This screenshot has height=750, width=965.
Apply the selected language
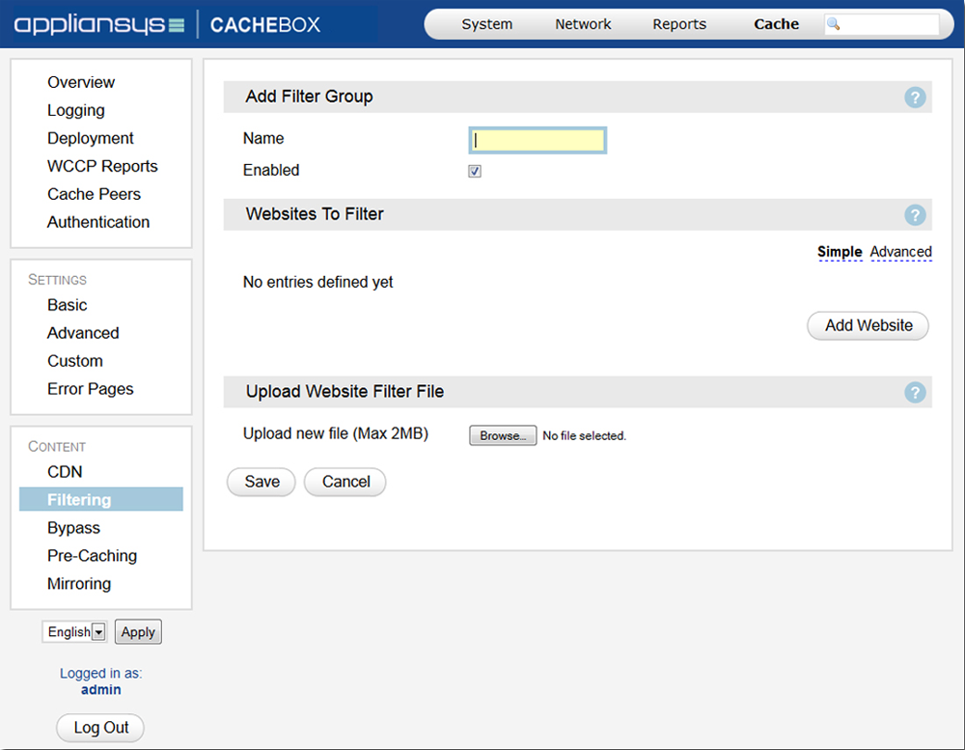click(138, 632)
